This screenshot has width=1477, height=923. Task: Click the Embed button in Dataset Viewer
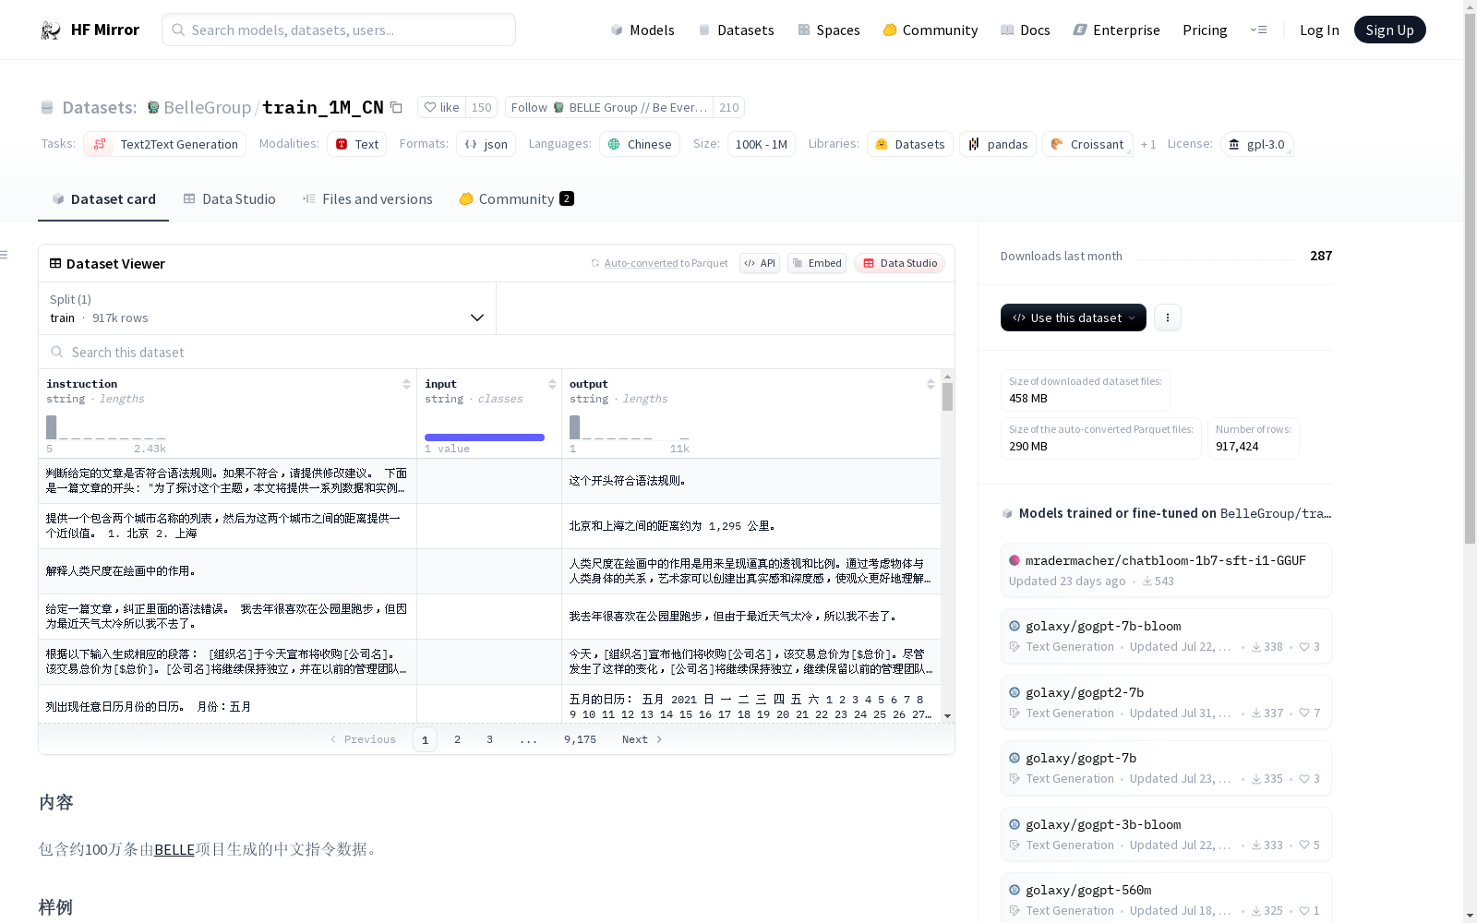(817, 263)
